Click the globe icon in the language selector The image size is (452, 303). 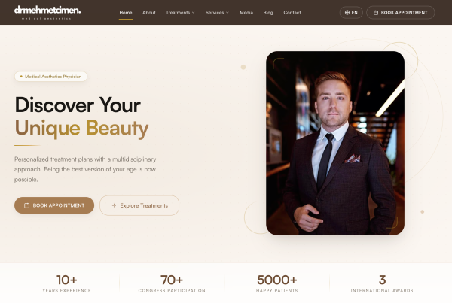tap(347, 12)
